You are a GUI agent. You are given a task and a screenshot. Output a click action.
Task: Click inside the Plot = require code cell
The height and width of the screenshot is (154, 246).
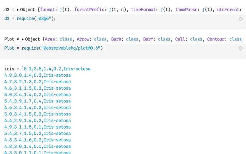[x=154, y=48]
